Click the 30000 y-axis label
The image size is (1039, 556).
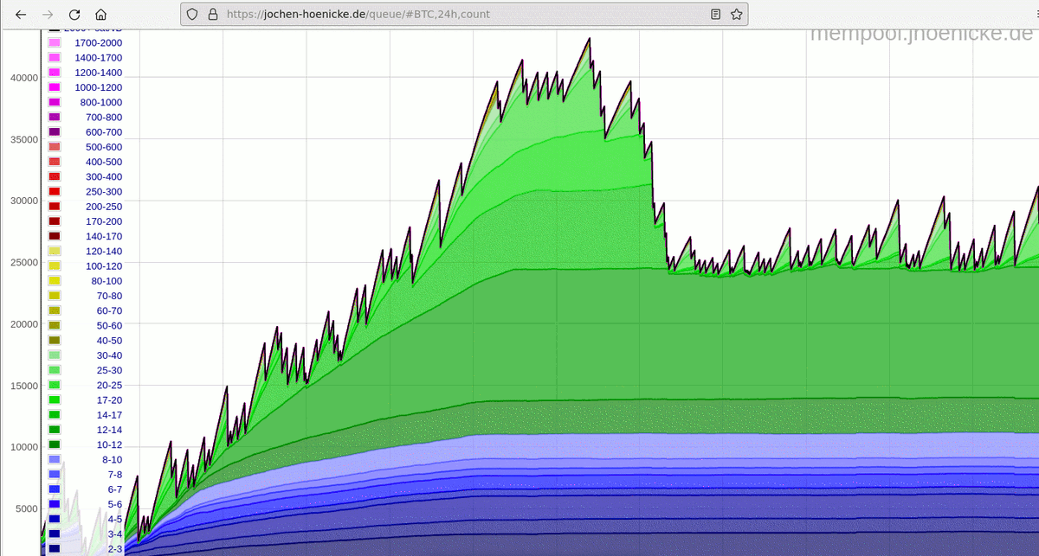[x=24, y=200]
